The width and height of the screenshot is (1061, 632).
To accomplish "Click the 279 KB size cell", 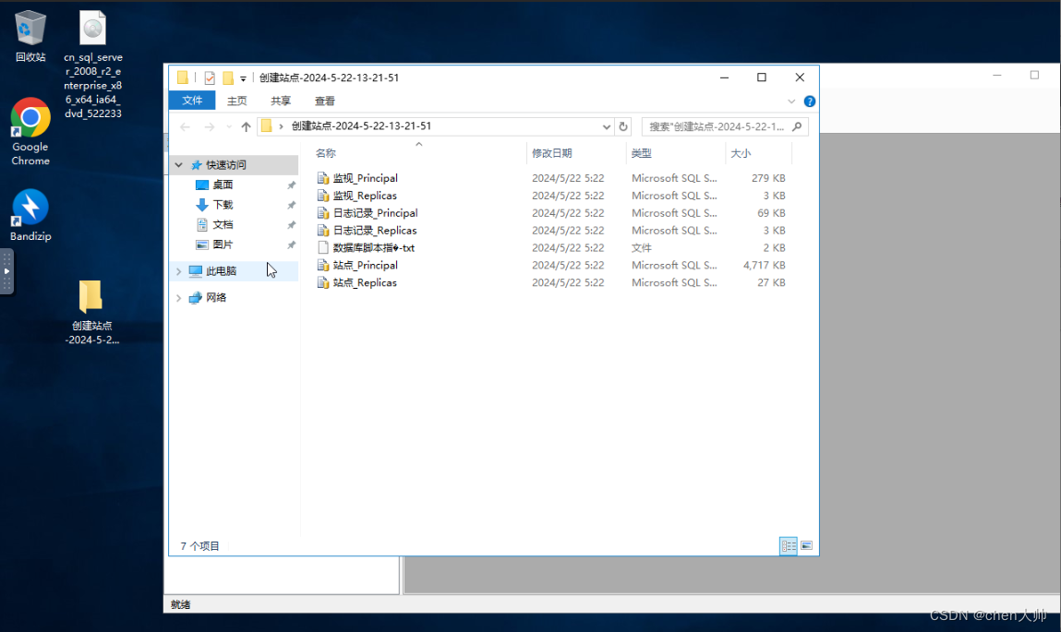I will (768, 178).
